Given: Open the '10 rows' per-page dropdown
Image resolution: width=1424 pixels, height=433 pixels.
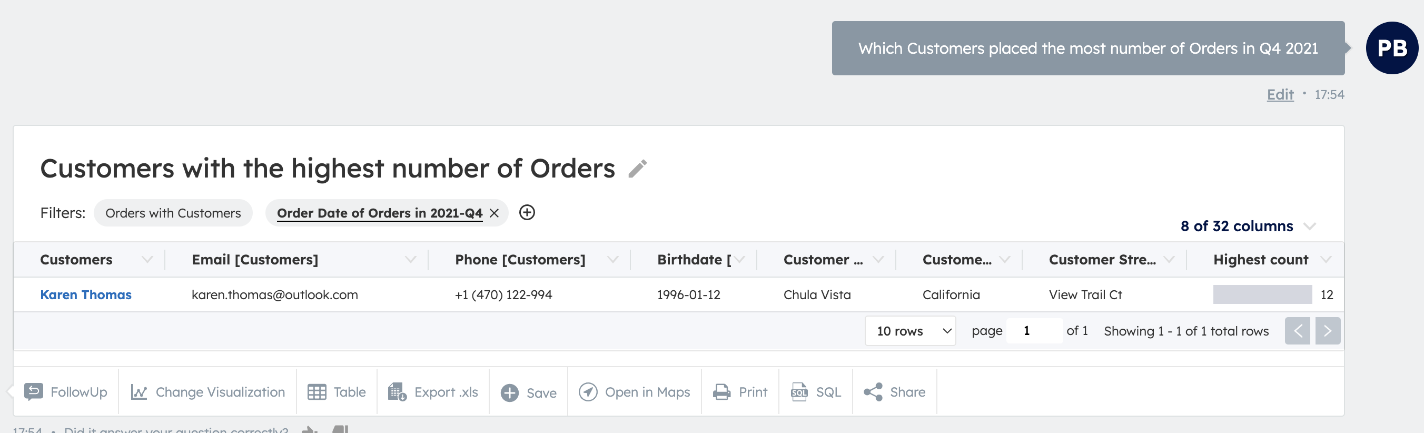Looking at the screenshot, I should [x=909, y=331].
